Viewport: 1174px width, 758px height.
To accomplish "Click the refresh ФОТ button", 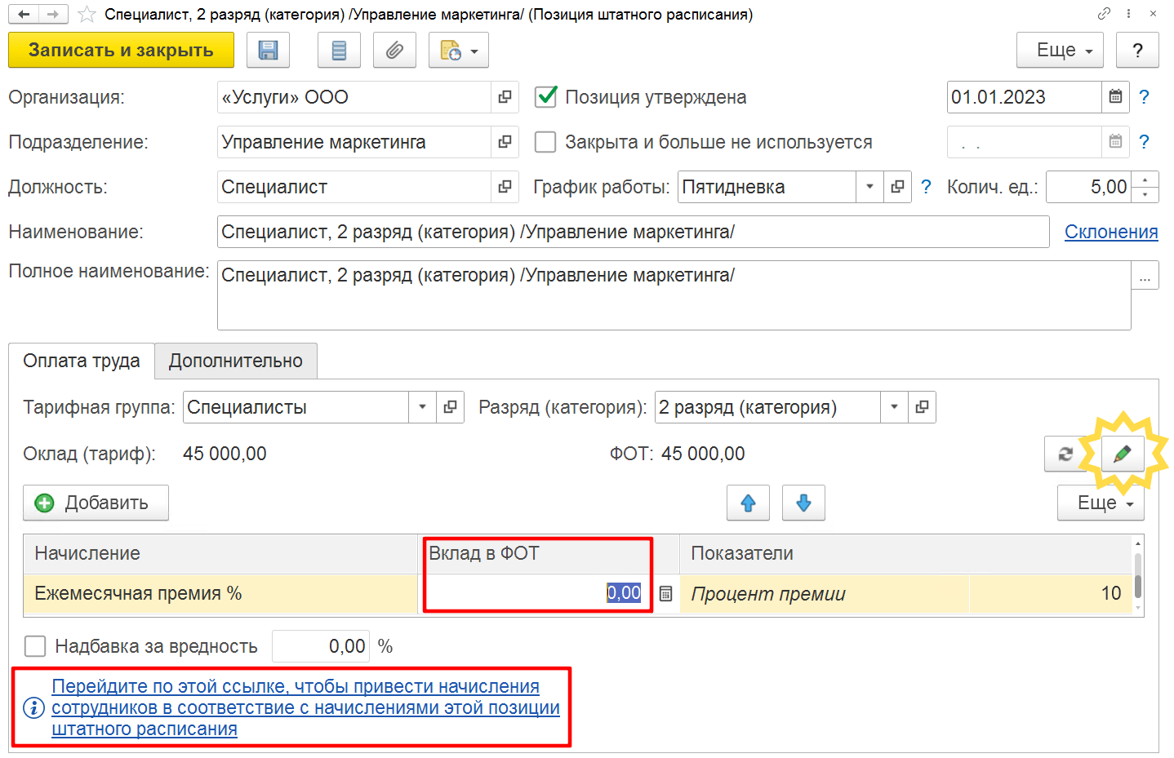I will [1065, 454].
